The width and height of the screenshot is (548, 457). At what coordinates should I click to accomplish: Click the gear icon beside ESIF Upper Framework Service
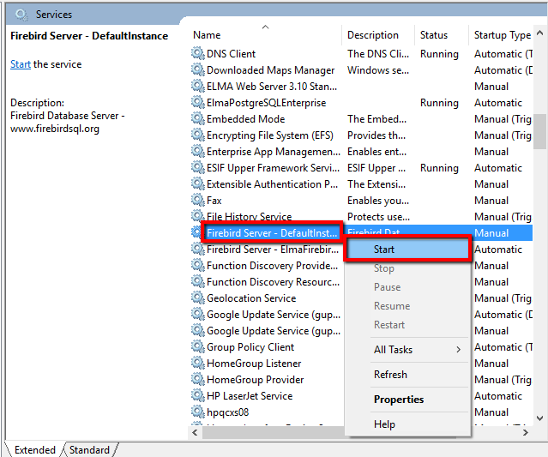pyautogui.click(x=198, y=168)
